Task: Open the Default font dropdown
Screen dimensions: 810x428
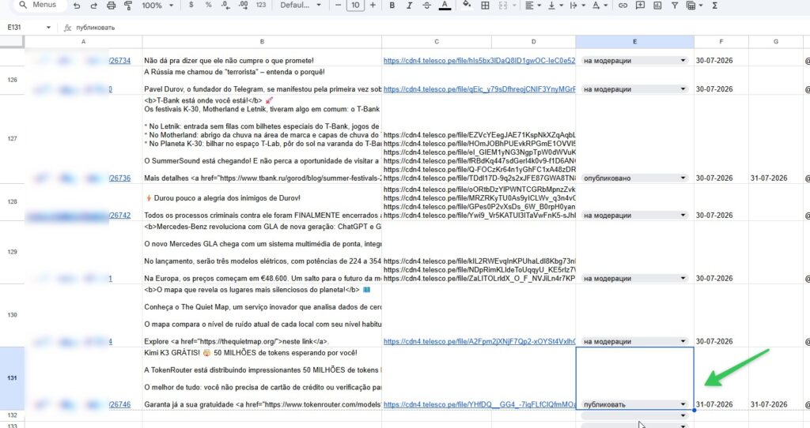Action: [301, 6]
